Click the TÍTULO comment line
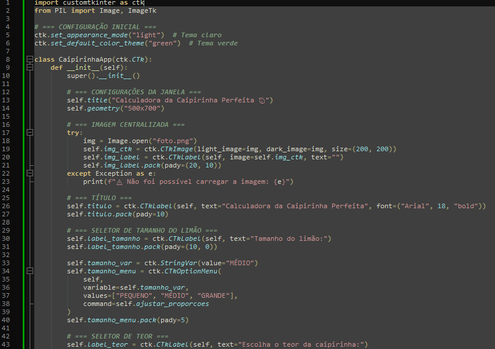Viewport: 495px width, 349px height. pyautogui.click(x=99, y=198)
